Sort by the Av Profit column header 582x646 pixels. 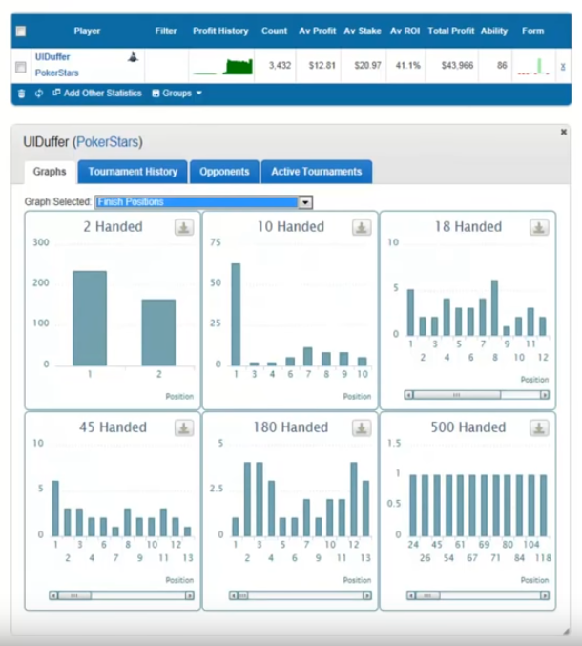[x=318, y=31]
